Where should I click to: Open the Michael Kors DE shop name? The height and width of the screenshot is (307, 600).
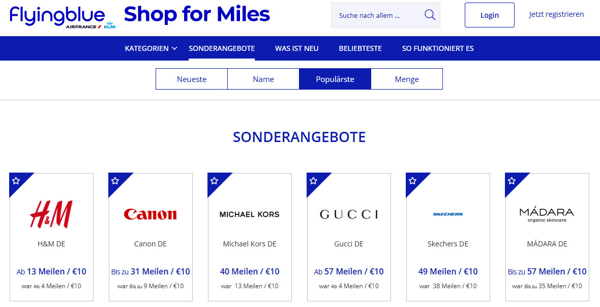(x=250, y=244)
